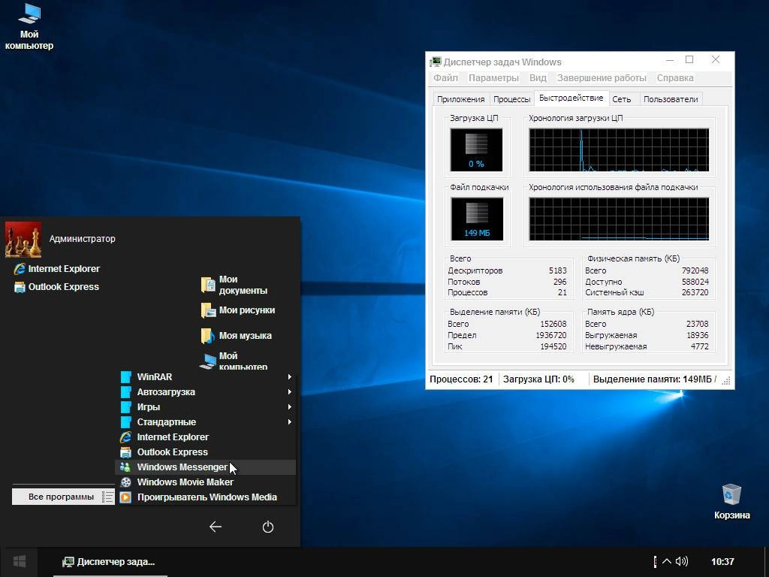Launch pinned Outlook Express in Start menu

pos(57,287)
